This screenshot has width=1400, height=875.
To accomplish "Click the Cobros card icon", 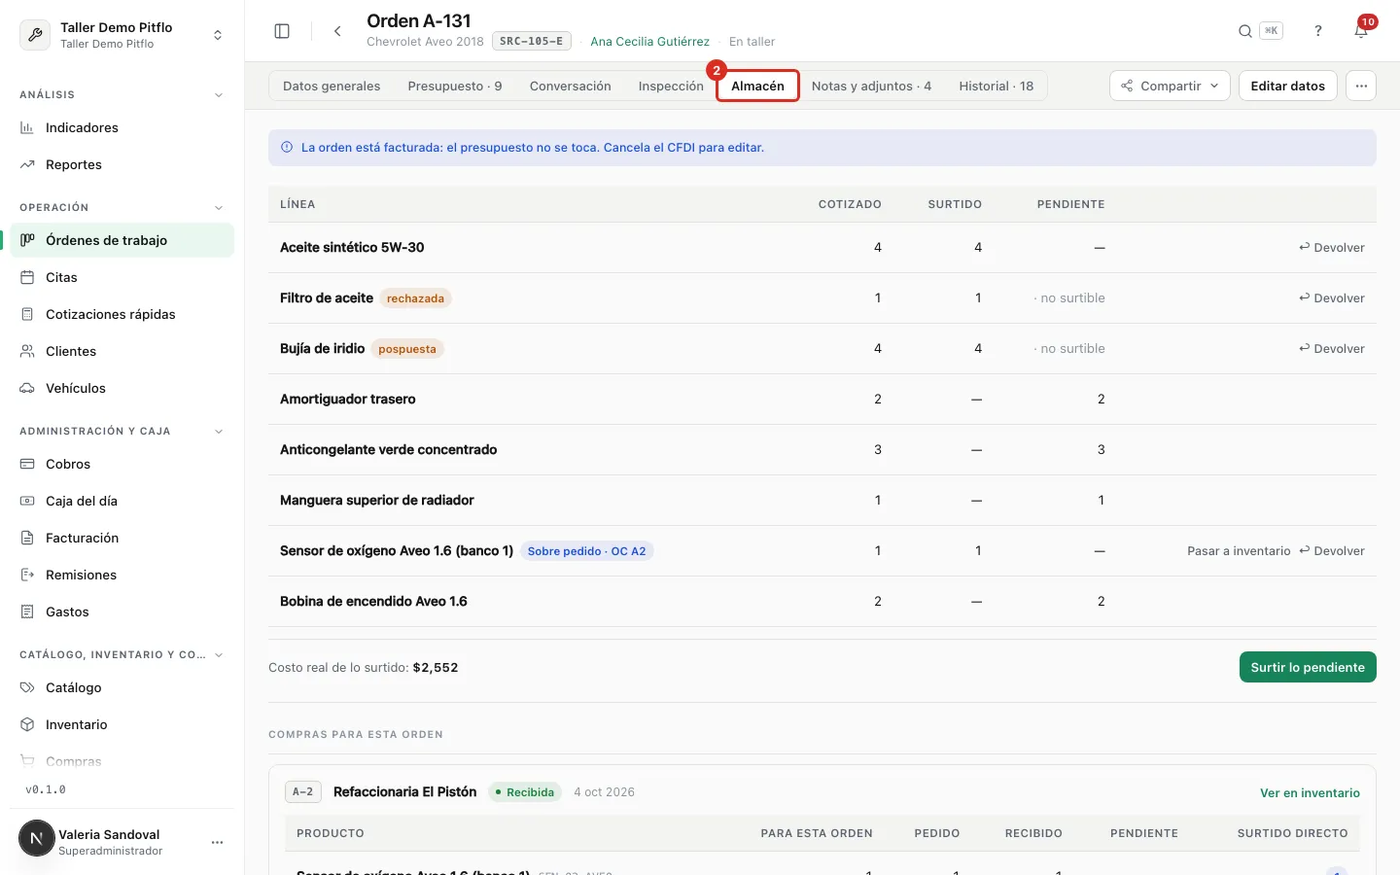I will (x=27, y=464).
